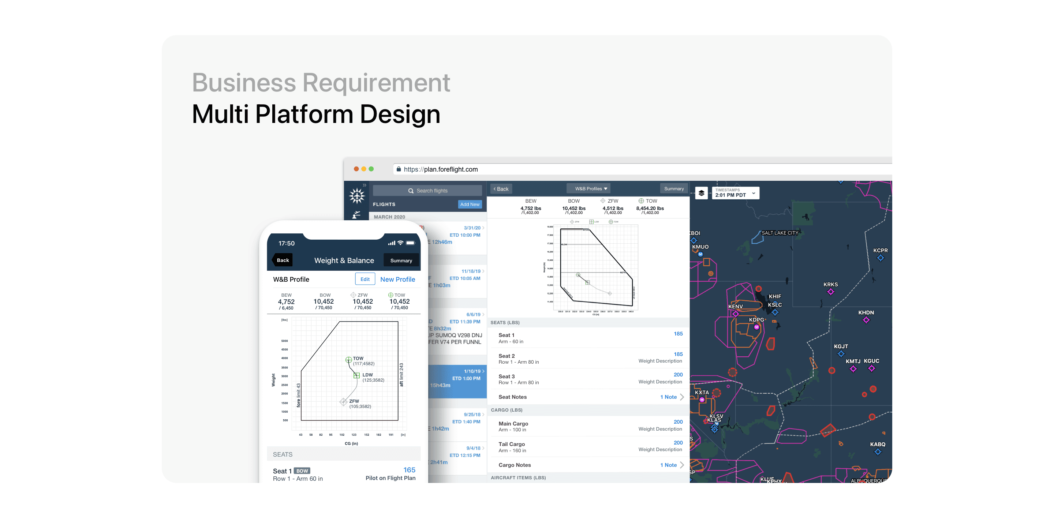Open the W&B Profiles dropdown
1054x521 pixels.
pyautogui.click(x=589, y=188)
